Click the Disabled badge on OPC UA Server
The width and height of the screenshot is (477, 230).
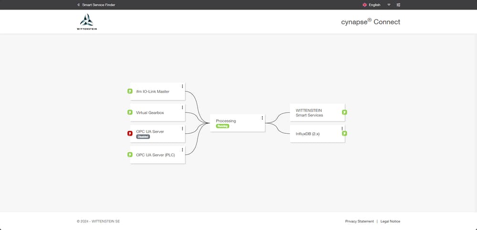point(143,137)
